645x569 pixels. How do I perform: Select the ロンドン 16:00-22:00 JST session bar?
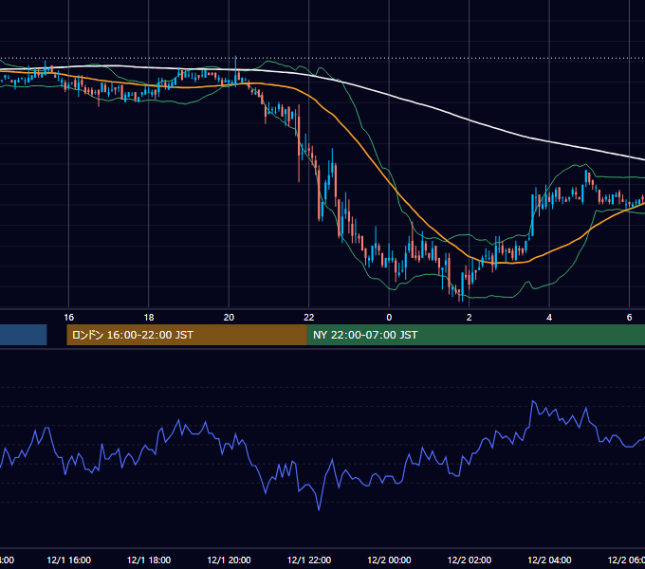point(187,335)
